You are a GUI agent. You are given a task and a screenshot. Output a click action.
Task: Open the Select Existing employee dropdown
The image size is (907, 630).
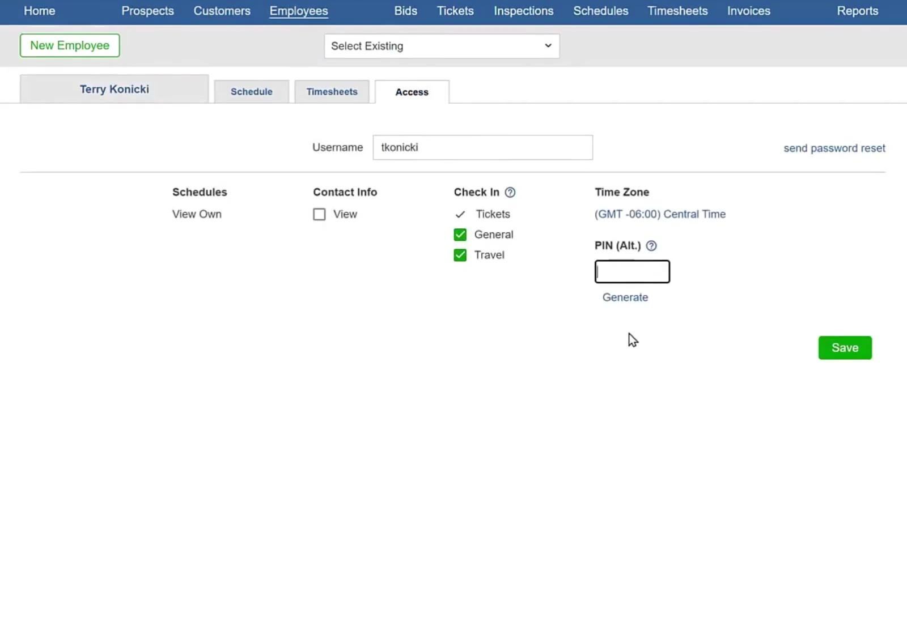pos(442,46)
